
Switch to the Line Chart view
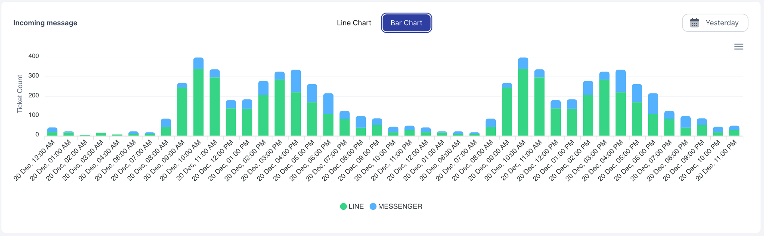(354, 23)
